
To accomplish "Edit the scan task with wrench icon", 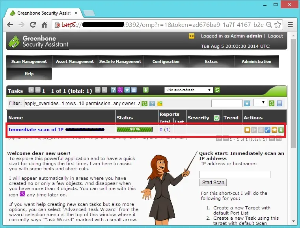I will pyautogui.click(x=267, y=130).
